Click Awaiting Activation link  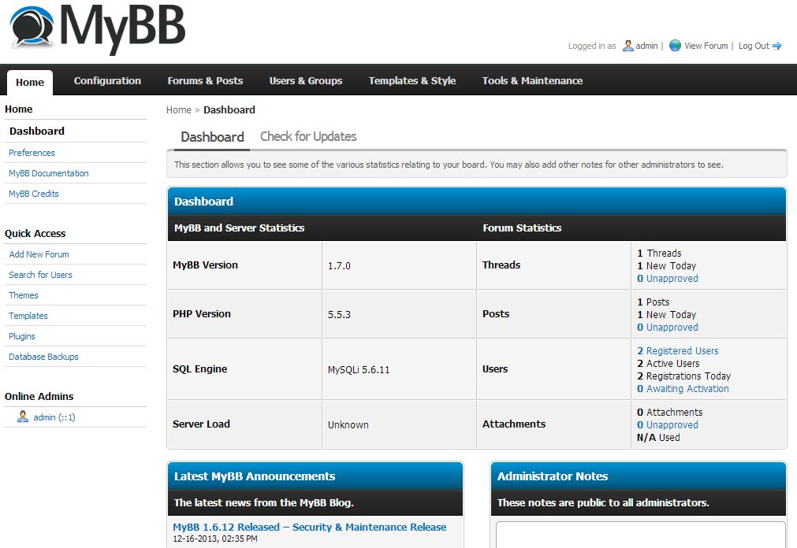coord(683,388)
